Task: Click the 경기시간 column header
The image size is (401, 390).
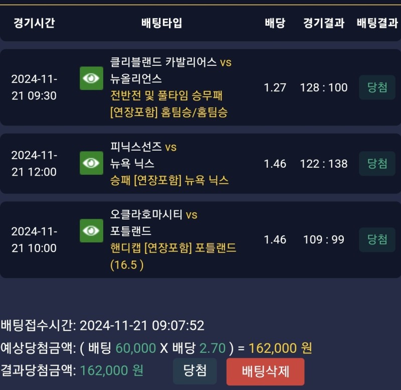Action: tap(34, 23)
